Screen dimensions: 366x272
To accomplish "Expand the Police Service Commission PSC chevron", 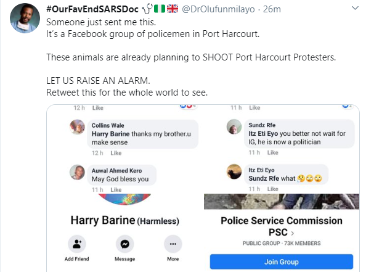I will tap(293, 233).
